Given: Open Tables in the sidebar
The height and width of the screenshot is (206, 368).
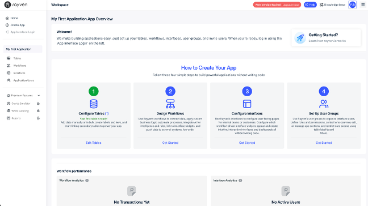Looking at the screenshot, I should pyautogui.click(x=17, y=58).
